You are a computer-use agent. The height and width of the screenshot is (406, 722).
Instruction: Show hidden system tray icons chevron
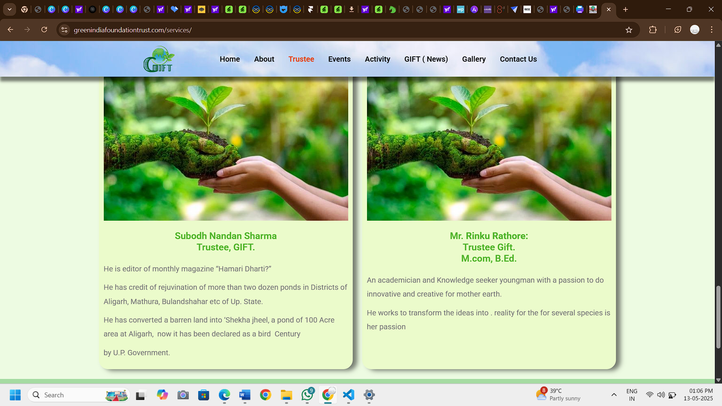(614, 395)
